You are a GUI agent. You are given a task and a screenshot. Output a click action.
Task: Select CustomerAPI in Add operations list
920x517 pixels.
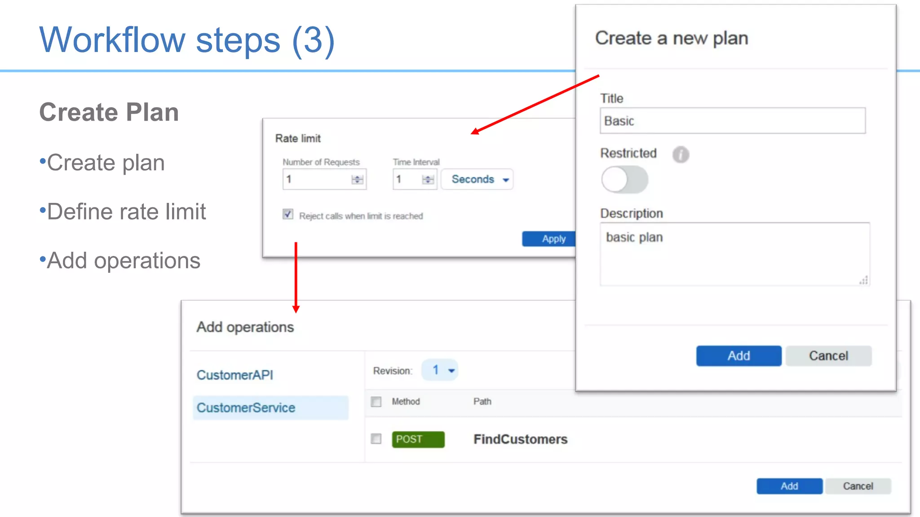pos(235,375)
